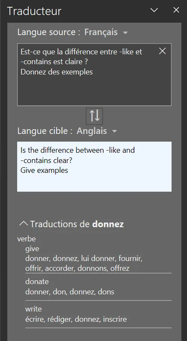Open Tradueur pane options chevron
187x341 pixels.
pyautogui.click(x=154, y=10)
